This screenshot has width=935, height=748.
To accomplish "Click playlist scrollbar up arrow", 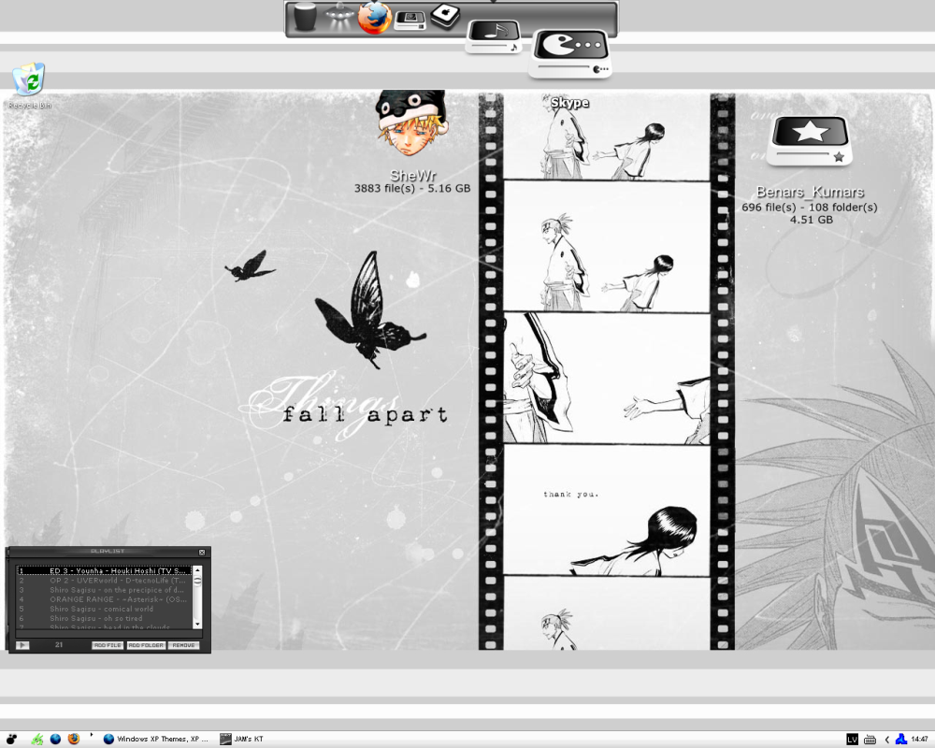I will [x=197, y=570].
